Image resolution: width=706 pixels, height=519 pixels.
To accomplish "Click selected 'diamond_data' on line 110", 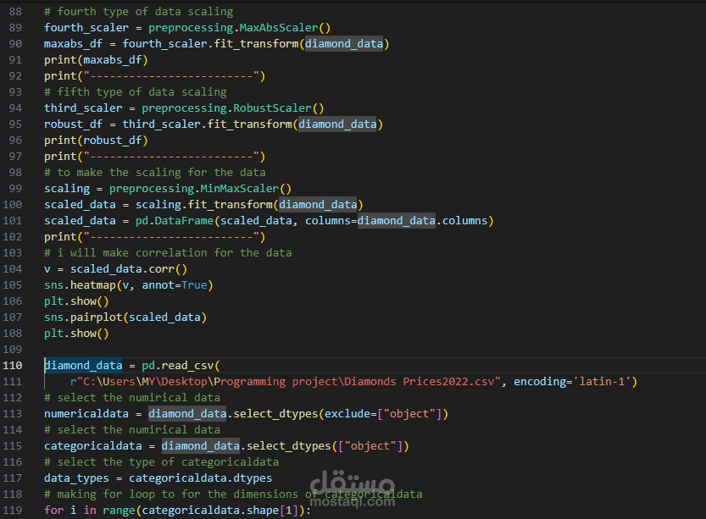I will [83, 365].
